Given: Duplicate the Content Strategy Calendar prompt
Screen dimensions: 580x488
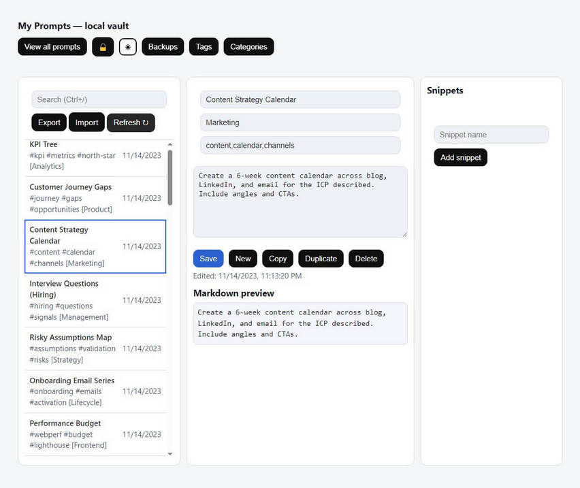Looking at the screenshot, I should coord(321,259).
